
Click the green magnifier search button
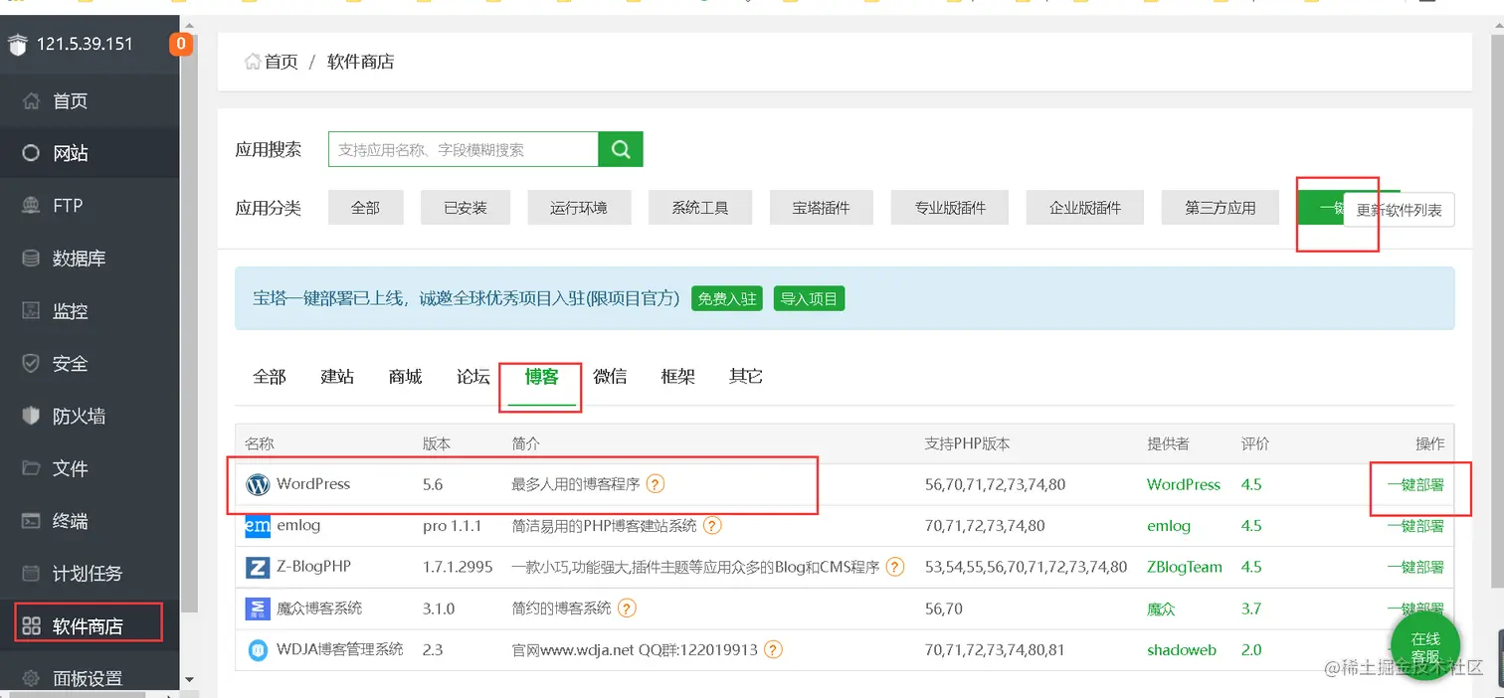click(x=621, y=149)
